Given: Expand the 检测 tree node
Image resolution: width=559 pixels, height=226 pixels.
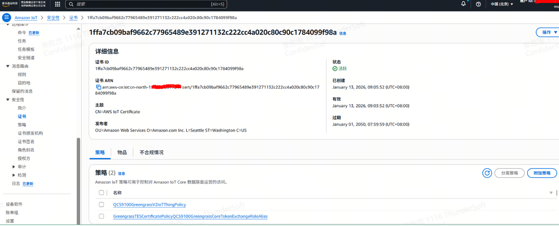Looking at the screenshot, I should 14,175.
